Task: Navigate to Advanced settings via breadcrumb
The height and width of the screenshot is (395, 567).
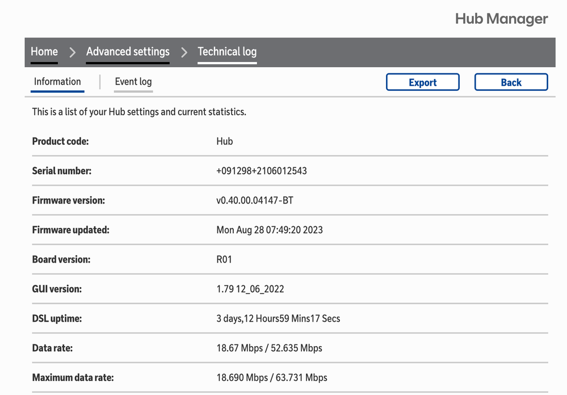Action: (x=127, y=51)
